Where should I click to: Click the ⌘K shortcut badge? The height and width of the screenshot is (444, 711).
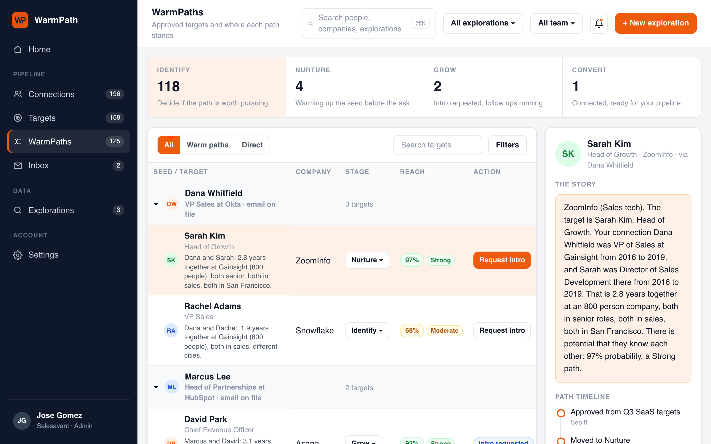pos(421,23)
